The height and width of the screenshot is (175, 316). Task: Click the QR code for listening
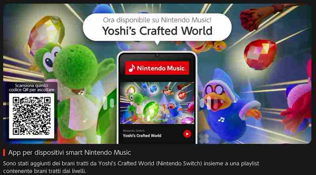pyautogui.click(x=32, y=116)
